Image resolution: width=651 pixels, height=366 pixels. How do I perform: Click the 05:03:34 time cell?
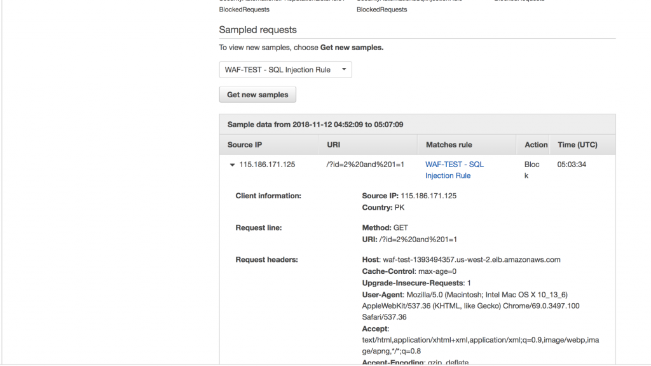(572, 165)
